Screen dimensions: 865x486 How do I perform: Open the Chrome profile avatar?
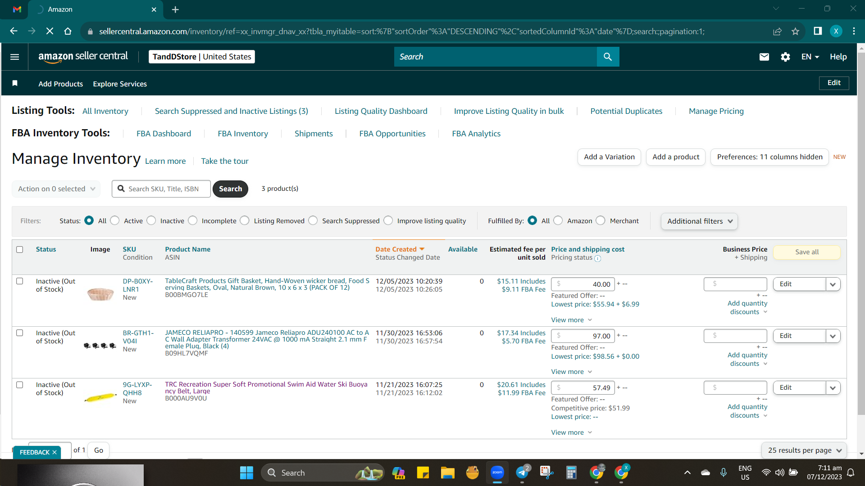(836, 31)
